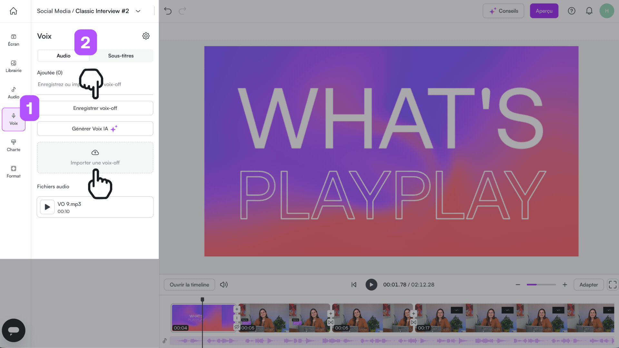Screen dimensions: 619x348
Task: Open voice settings gear icon
Action: pos(146,36)
